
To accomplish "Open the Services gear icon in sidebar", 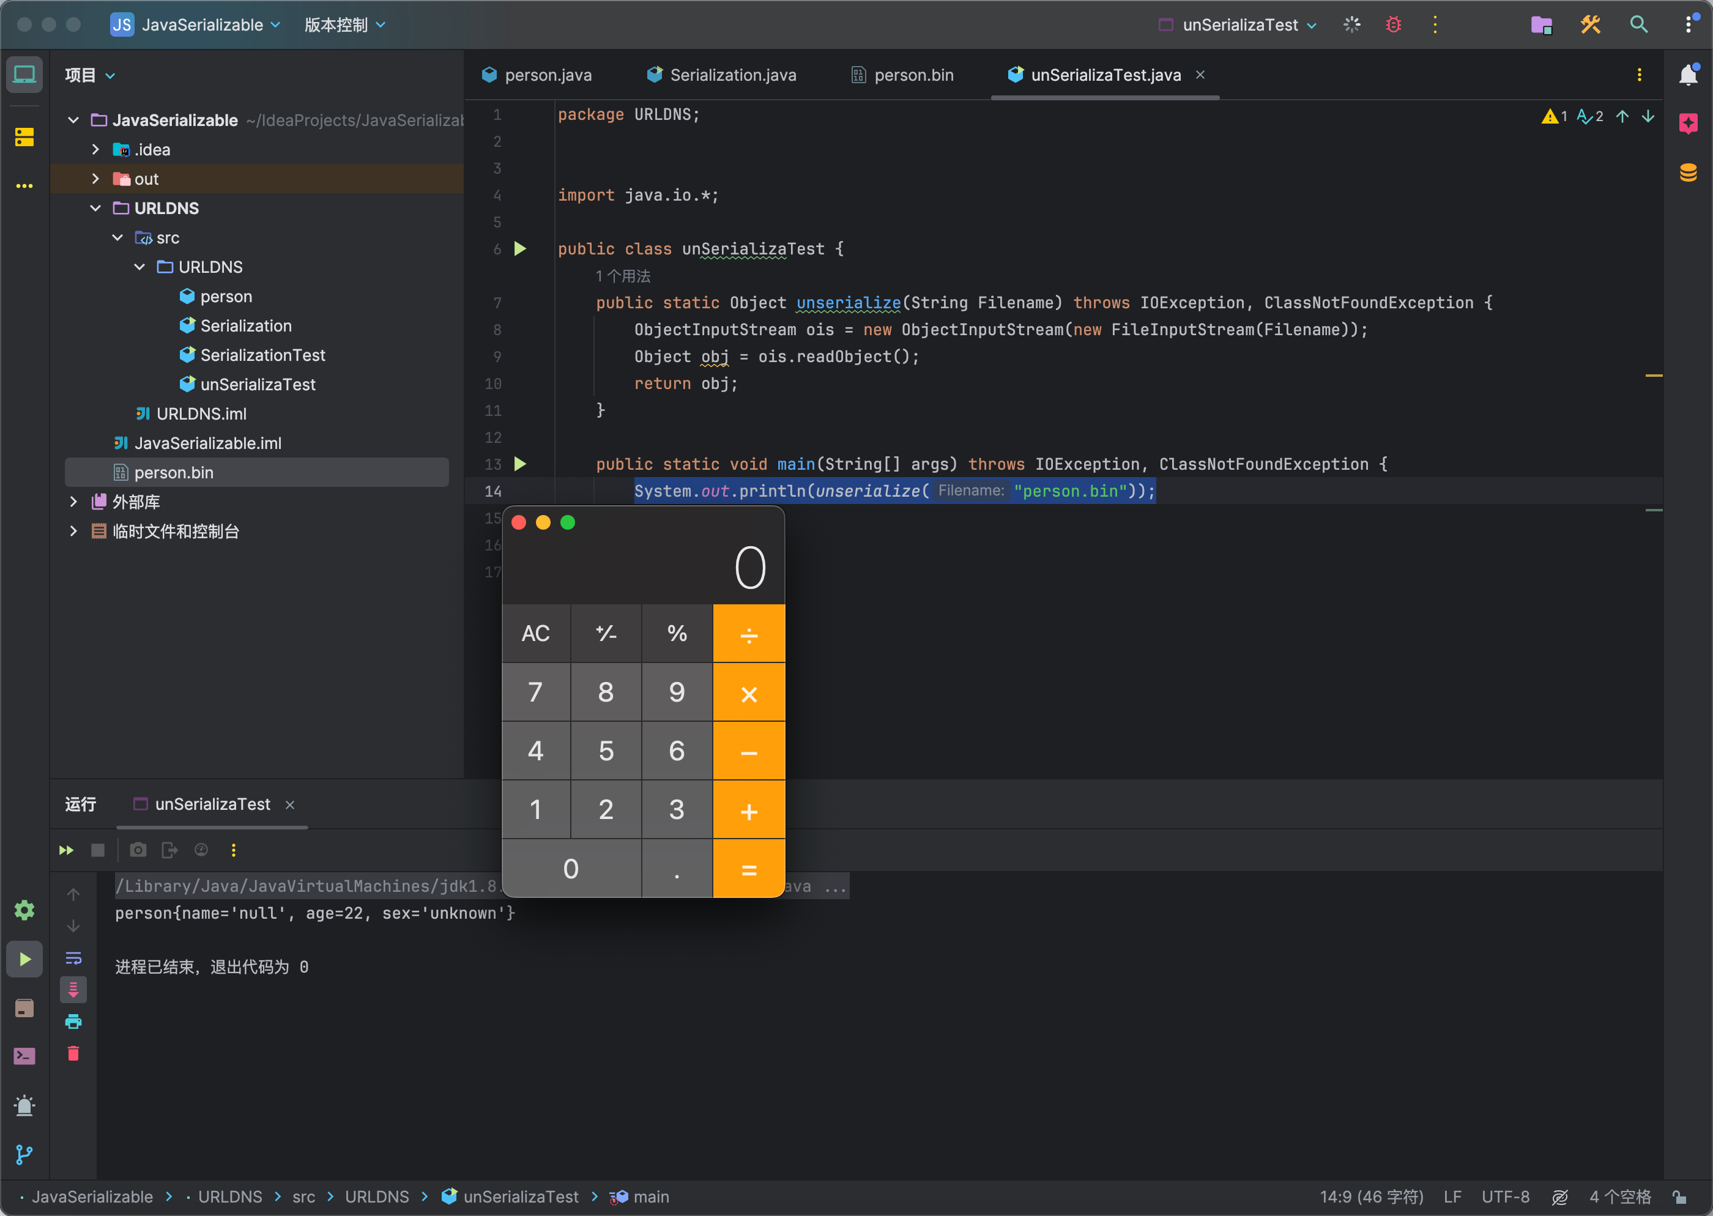I will [x=24, y=911].
